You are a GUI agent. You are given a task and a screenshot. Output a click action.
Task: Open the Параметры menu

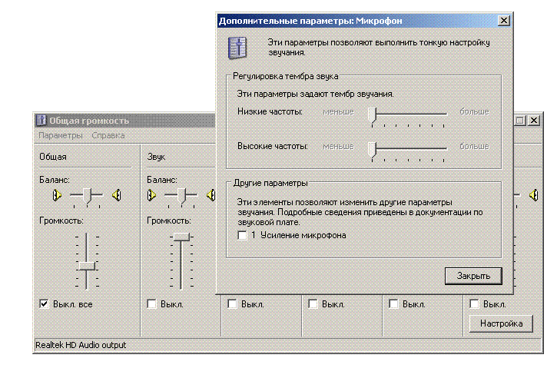[61, 135]
